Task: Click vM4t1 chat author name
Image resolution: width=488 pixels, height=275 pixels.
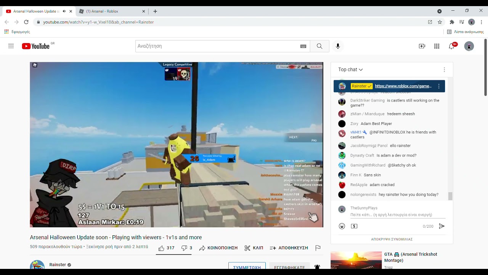Action: 356,132
